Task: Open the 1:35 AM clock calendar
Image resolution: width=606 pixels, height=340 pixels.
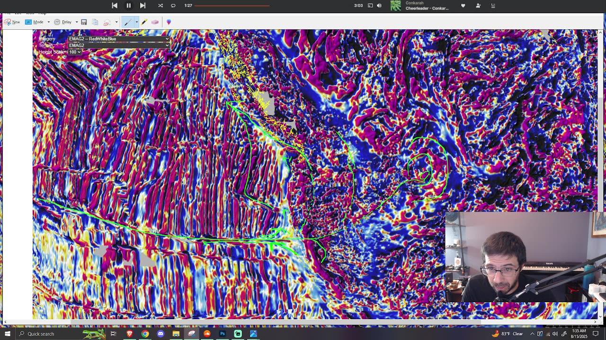Action: (x=579, y=334)
